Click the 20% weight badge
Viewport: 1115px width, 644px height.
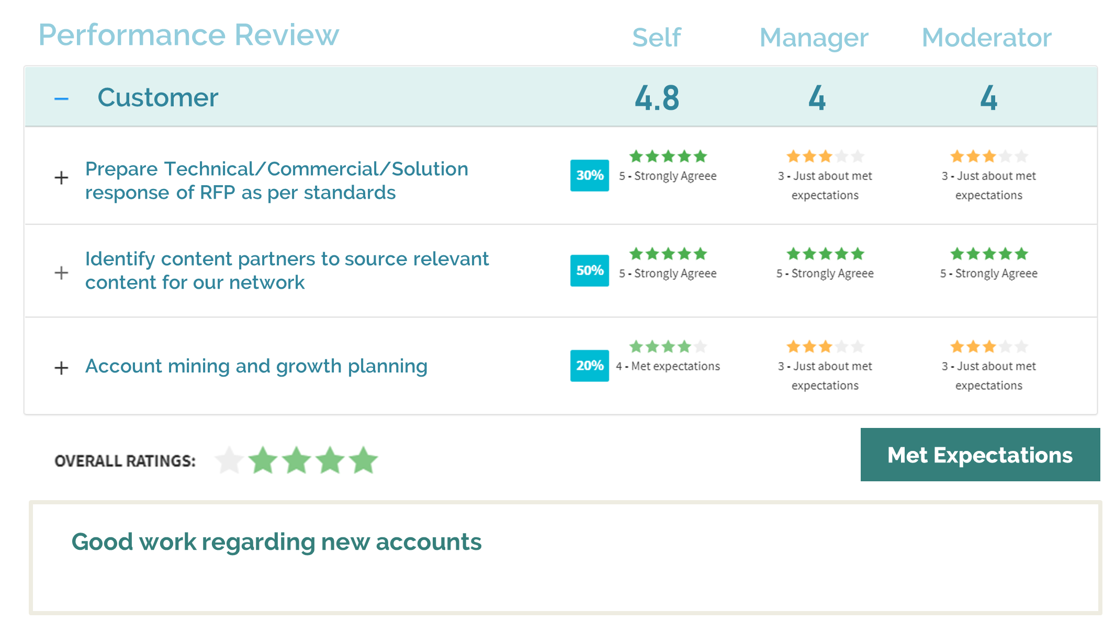[x=590, y=366]
